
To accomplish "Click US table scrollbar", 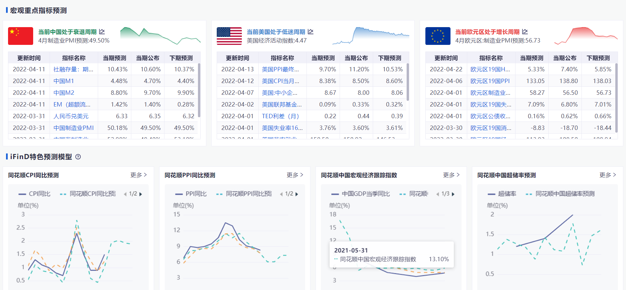I will (408, 82).
